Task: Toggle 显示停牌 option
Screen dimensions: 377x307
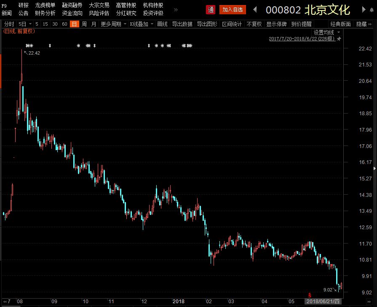Action: (276, 24)
